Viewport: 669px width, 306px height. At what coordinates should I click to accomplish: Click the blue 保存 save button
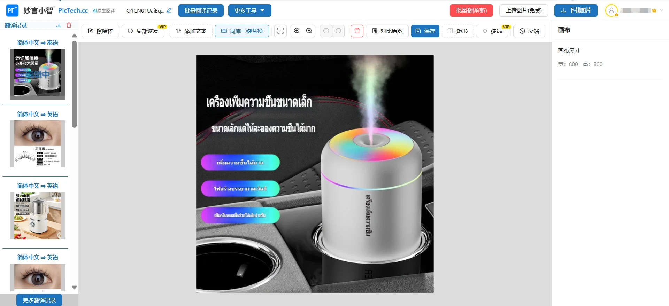425,31
